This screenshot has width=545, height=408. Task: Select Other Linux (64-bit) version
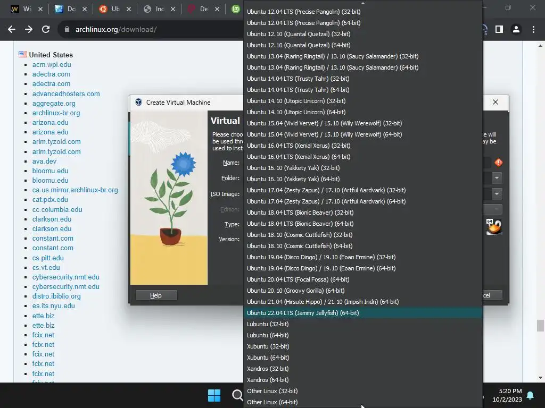coord(363,402)
